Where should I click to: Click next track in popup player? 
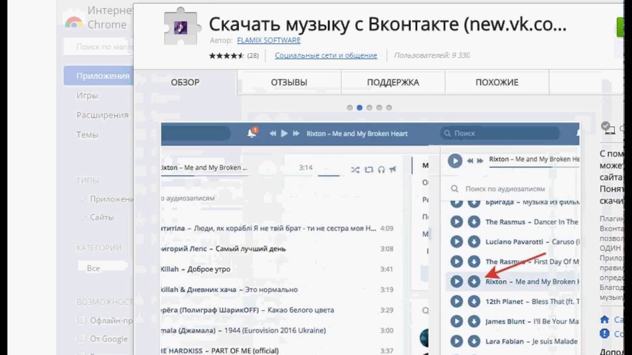tap(481, 161)
